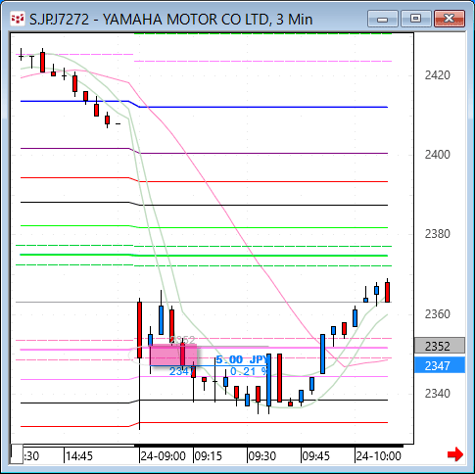Image resolution: width=475 pixels, height=474 pixels.
Task: Click the 2400 price axis label
Action: [438, 155]
